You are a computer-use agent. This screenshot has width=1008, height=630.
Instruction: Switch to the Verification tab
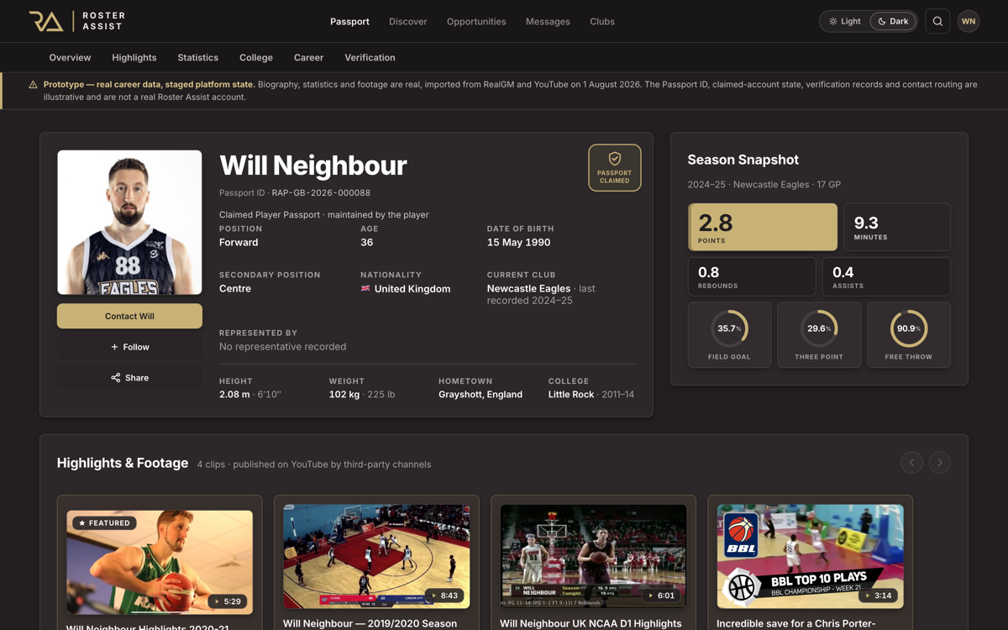(x=370, y=57)
